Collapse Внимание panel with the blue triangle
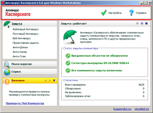Screen dimensions: 153x113 click(x=54, y=80)
